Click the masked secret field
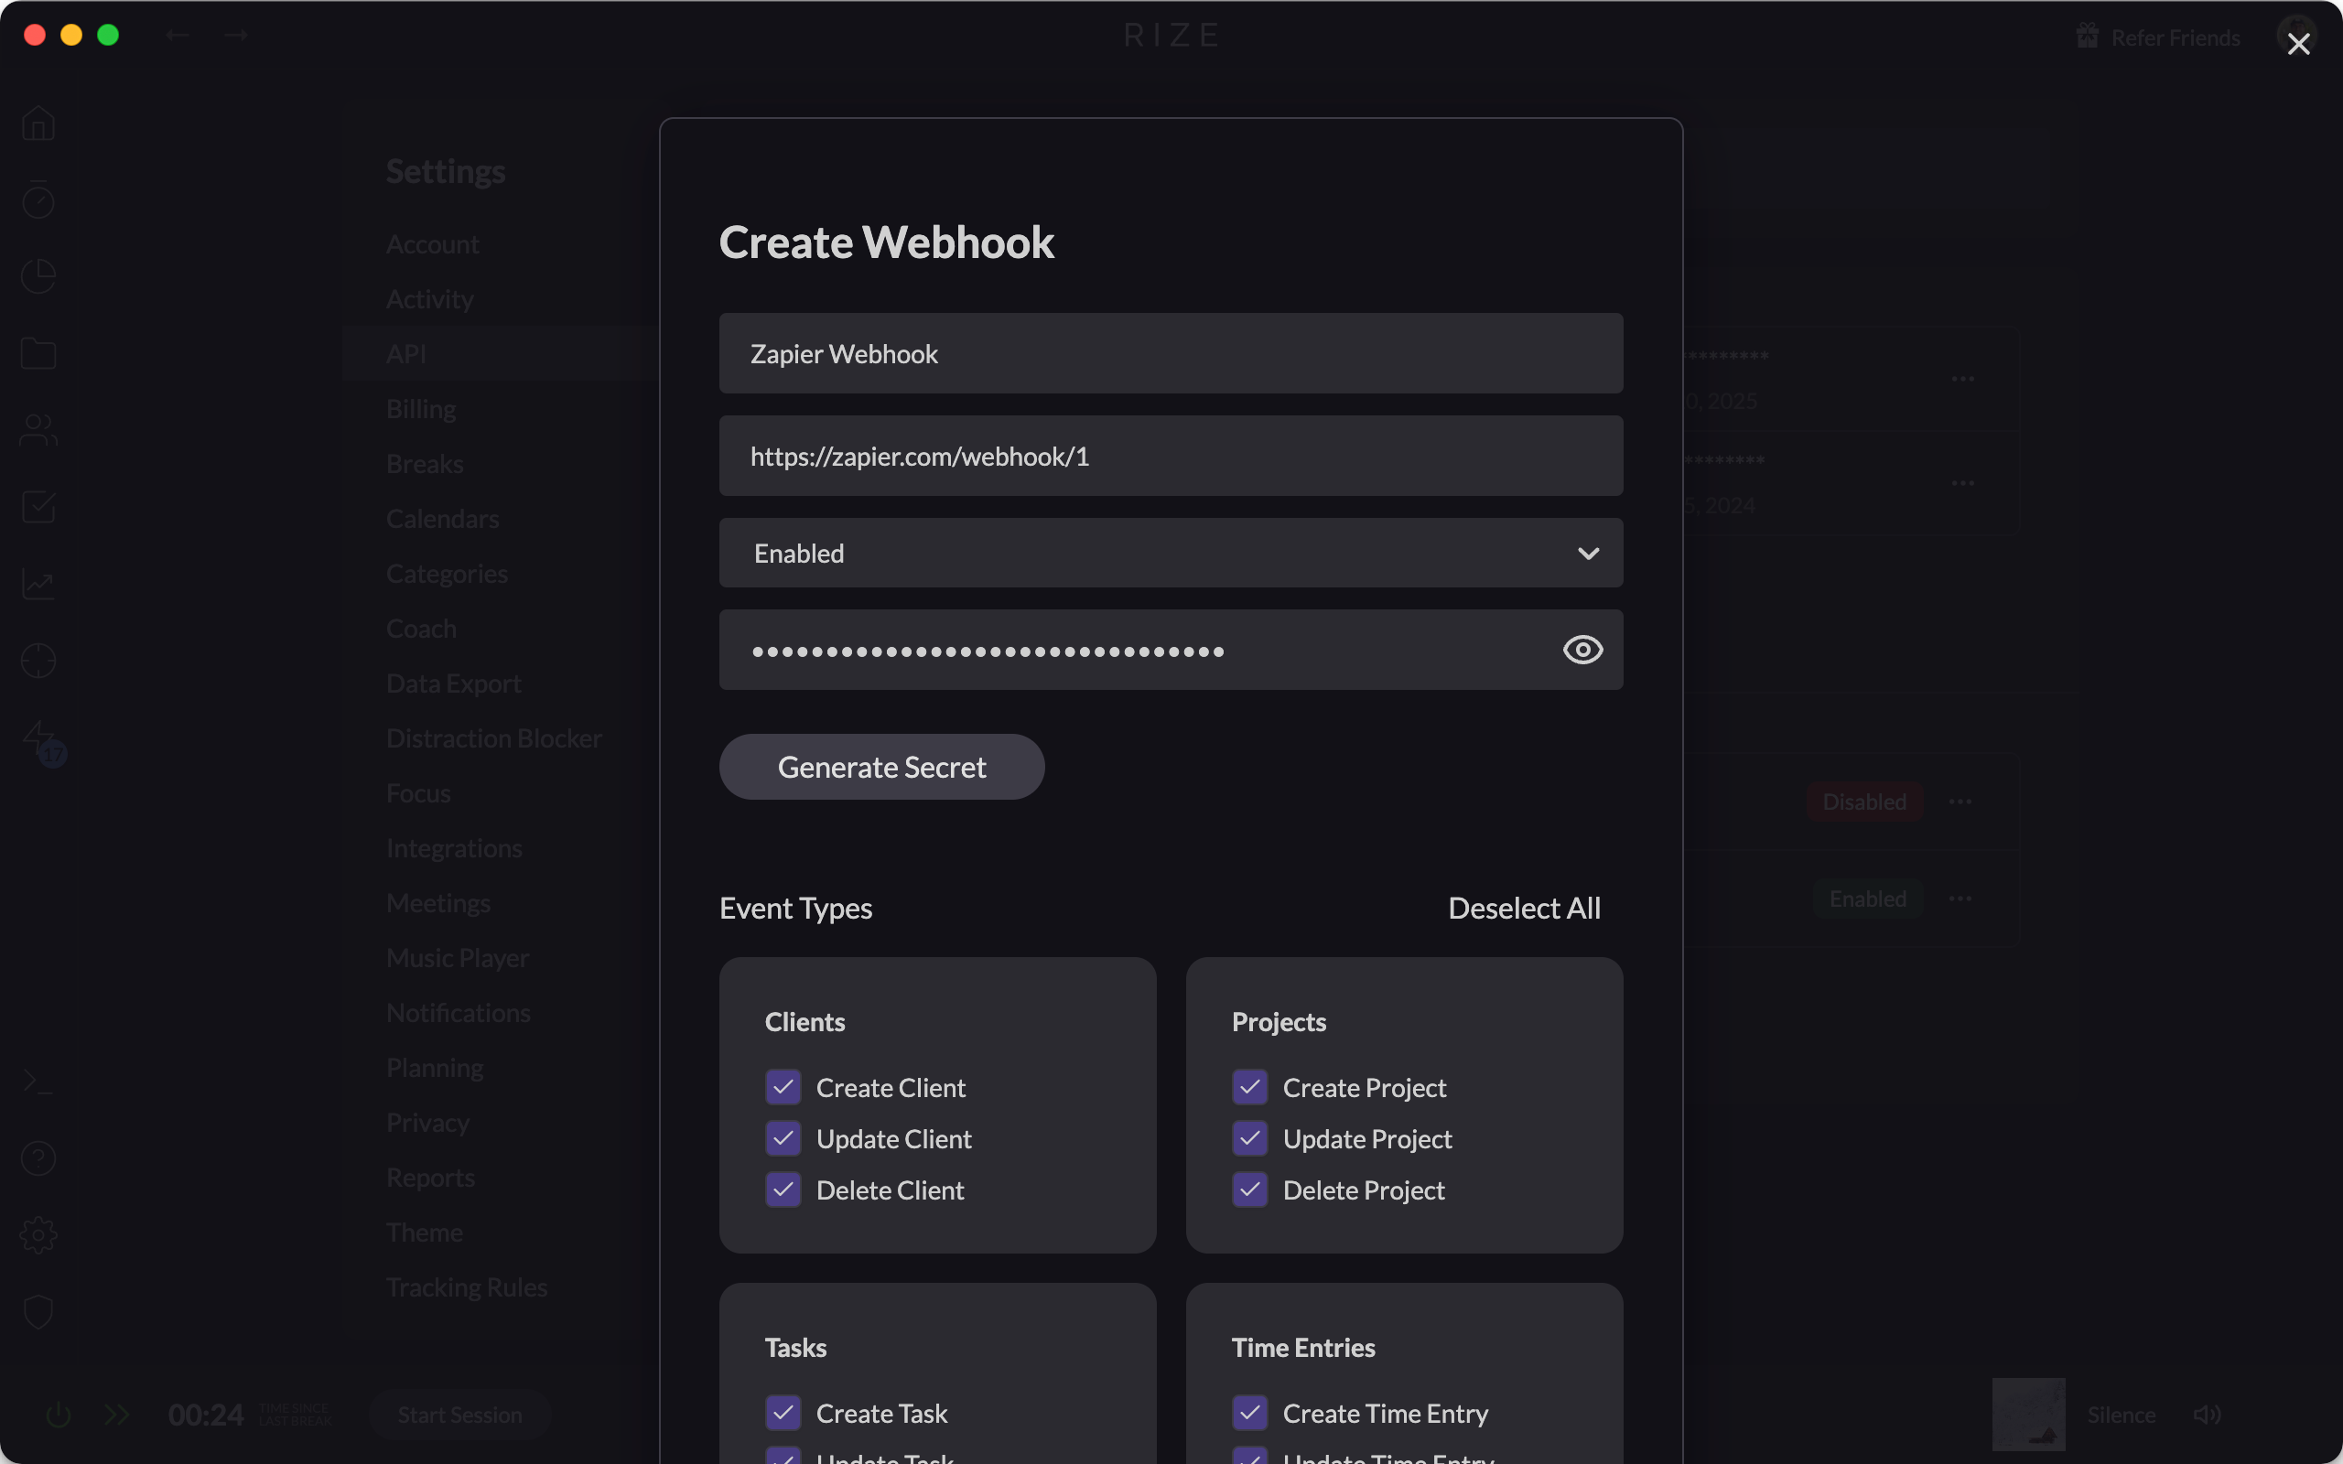Image resolution: width=2343 pixels, height=1464 pixels. [x=1171, y=650]
